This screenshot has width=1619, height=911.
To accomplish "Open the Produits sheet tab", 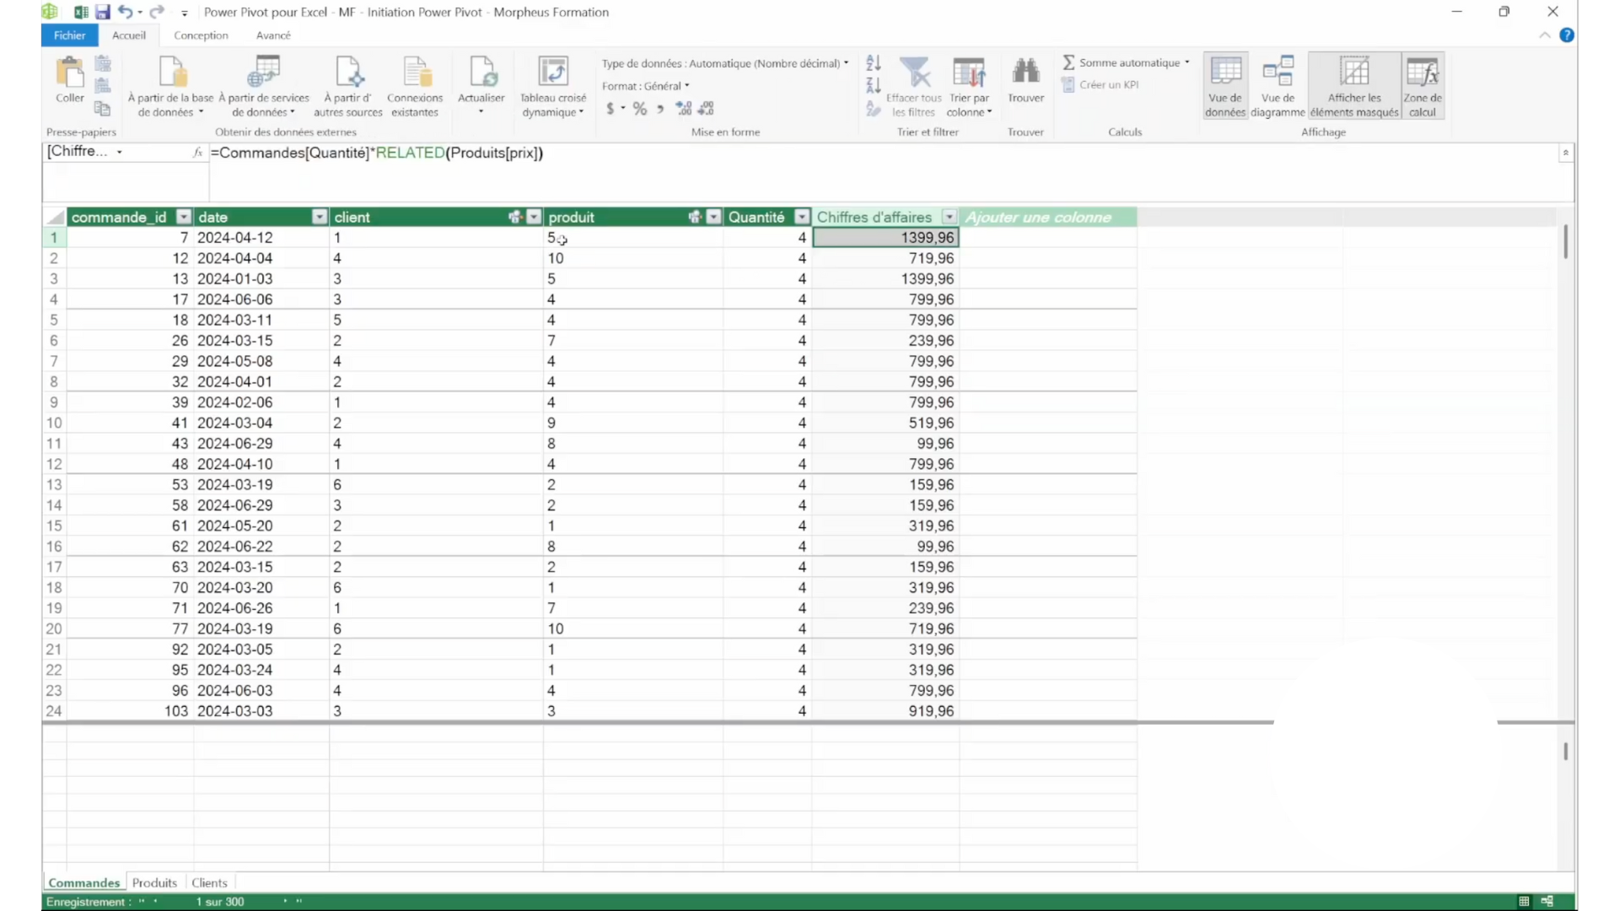I will (154, 881).
